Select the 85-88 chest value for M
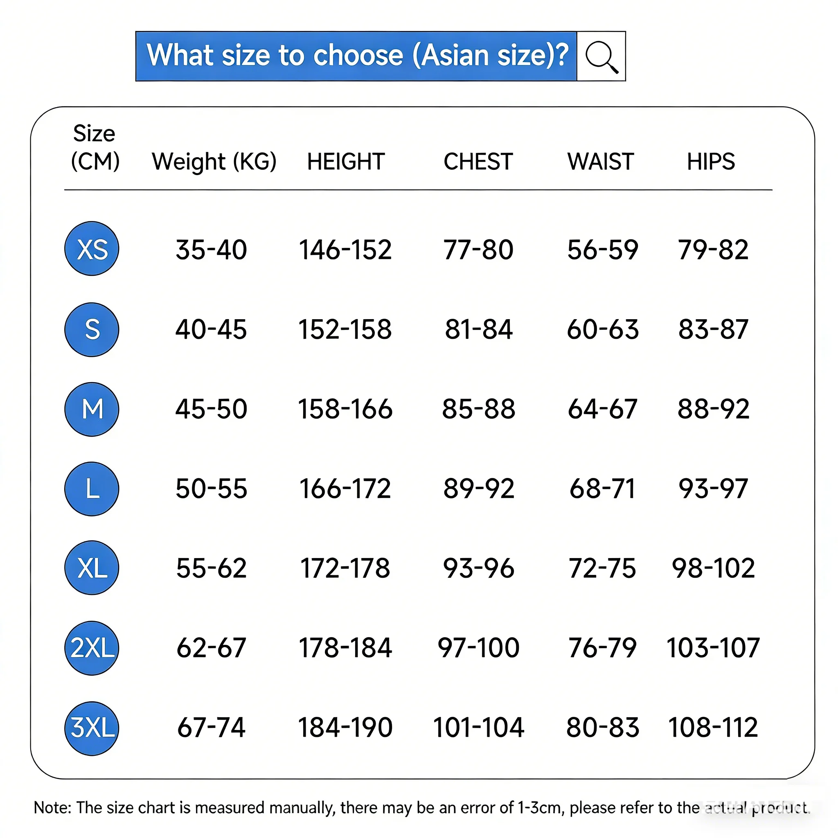Screen dimensions: 838x838 click(478, 409)
